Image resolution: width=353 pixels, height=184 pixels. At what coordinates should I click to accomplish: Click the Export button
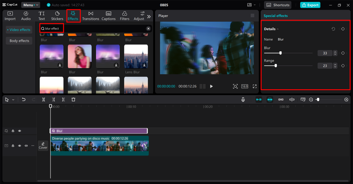click(310, 5)
